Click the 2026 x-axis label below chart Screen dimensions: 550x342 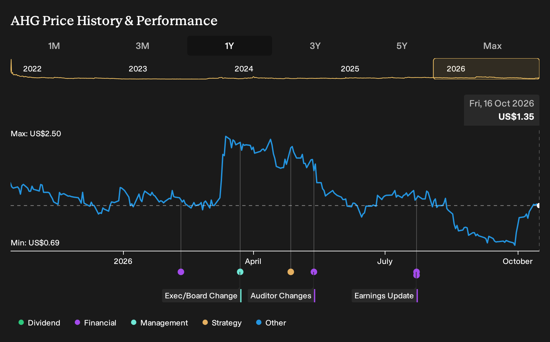[123, 261]
